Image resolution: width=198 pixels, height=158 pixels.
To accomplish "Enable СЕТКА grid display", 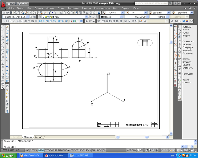I will (x=33, y=150).
